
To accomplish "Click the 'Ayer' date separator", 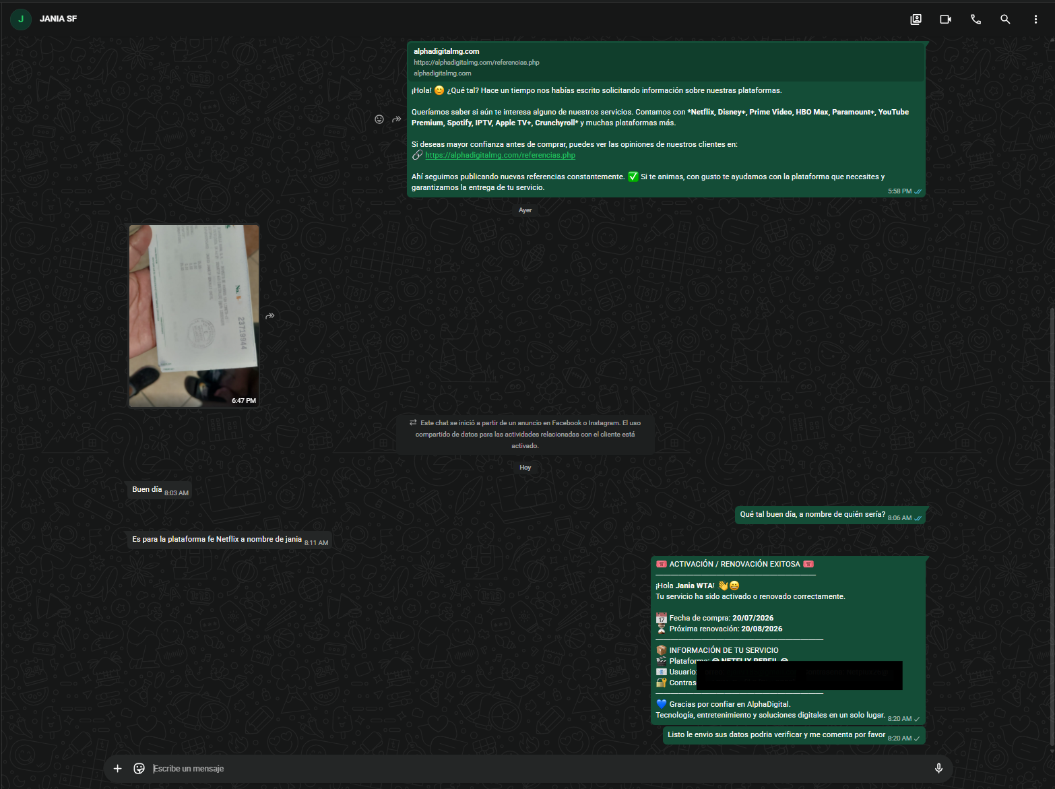I will point(525,210).
